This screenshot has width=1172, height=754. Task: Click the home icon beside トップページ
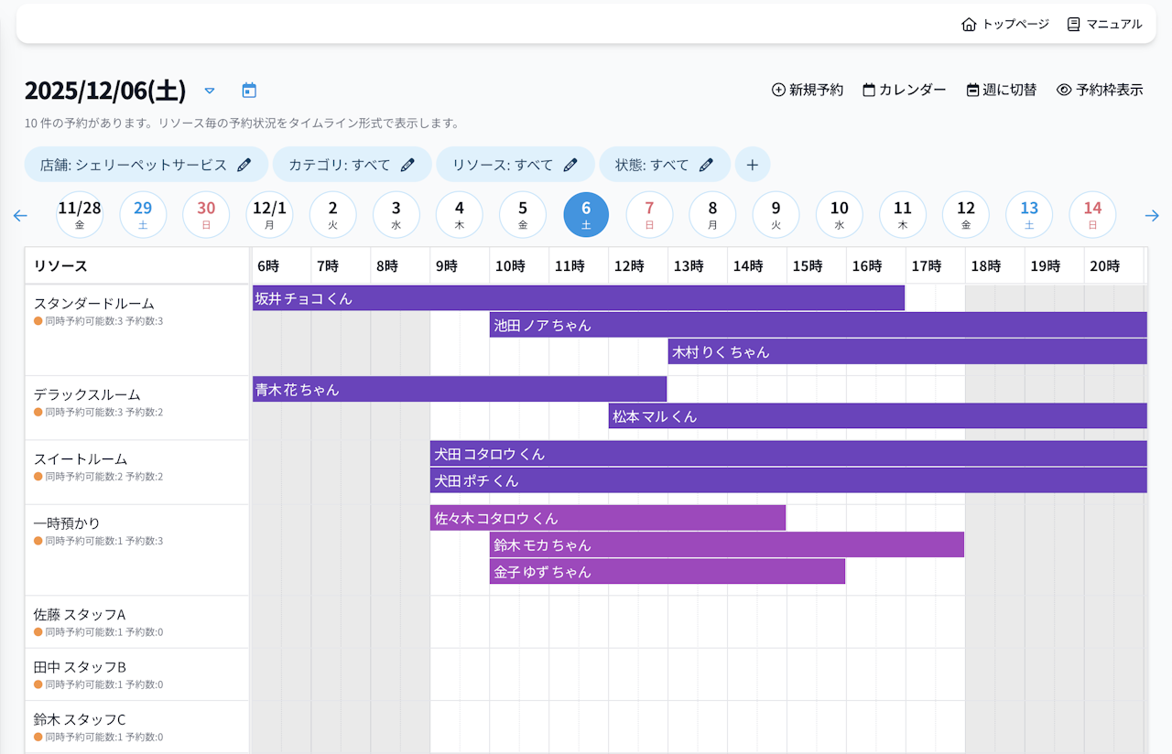[x=969, y=24]
